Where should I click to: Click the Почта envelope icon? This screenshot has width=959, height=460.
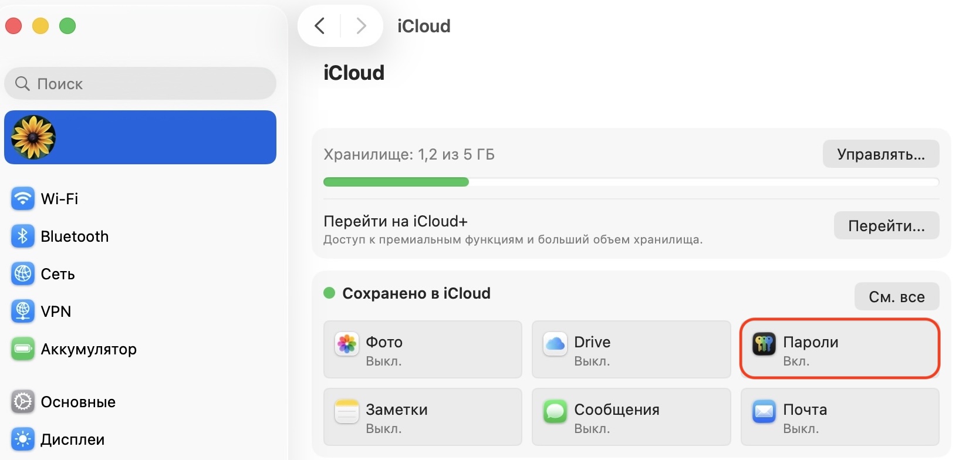764,411
